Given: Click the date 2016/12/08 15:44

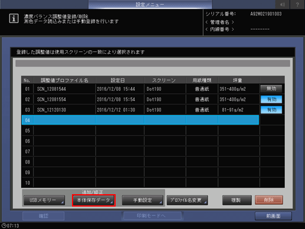Looking at the screenshot, I should 116,89.
